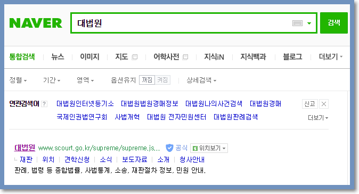The image size is (359, 194).
Task: Open the on-screen keyboard icon in search box
Action: (297, 23)
